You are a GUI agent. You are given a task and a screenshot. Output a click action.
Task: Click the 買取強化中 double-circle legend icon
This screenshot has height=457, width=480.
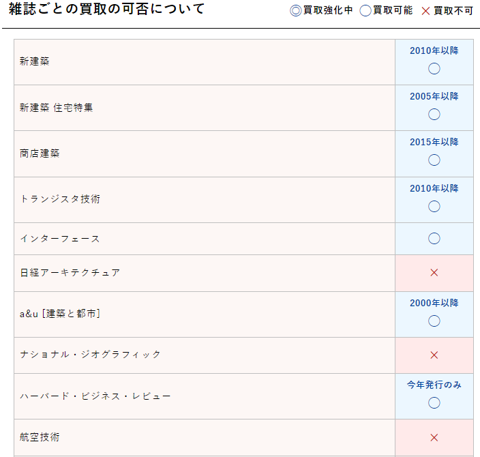point(296,11)
